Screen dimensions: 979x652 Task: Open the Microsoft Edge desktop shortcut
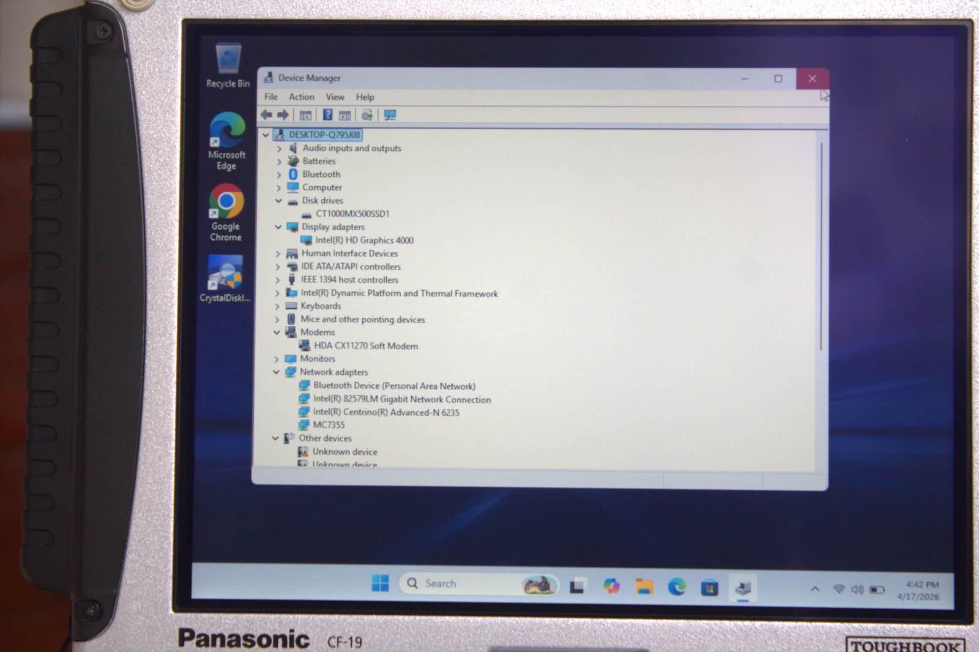coord(227,141)
